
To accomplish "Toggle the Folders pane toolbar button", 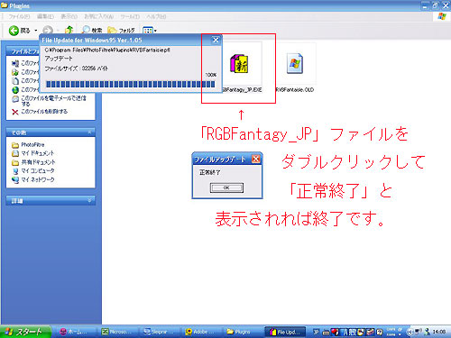I will pyautogui.click(x=121, y=31).
